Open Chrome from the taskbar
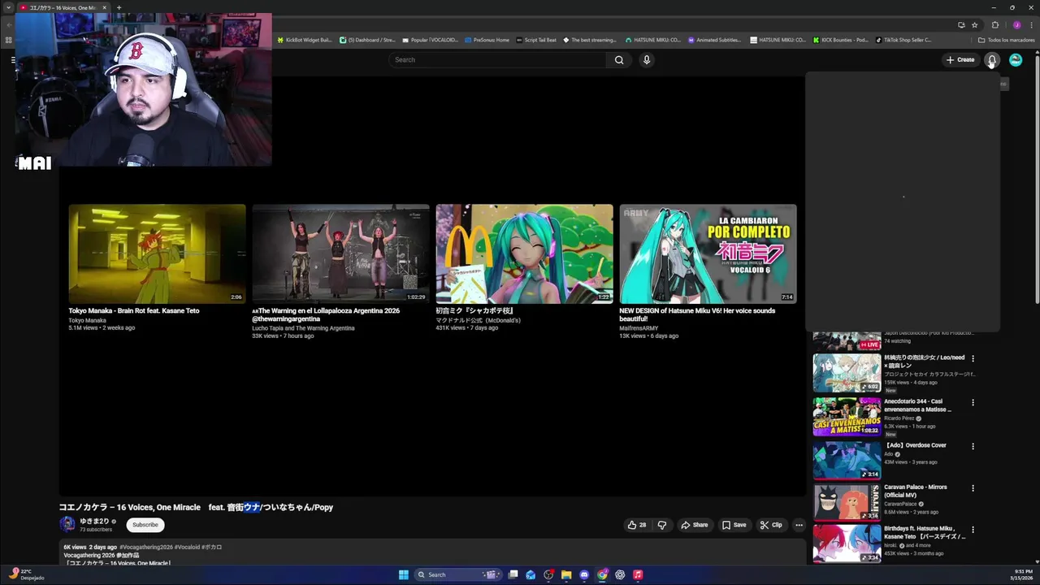1040x585 pixels. (602, 574)
